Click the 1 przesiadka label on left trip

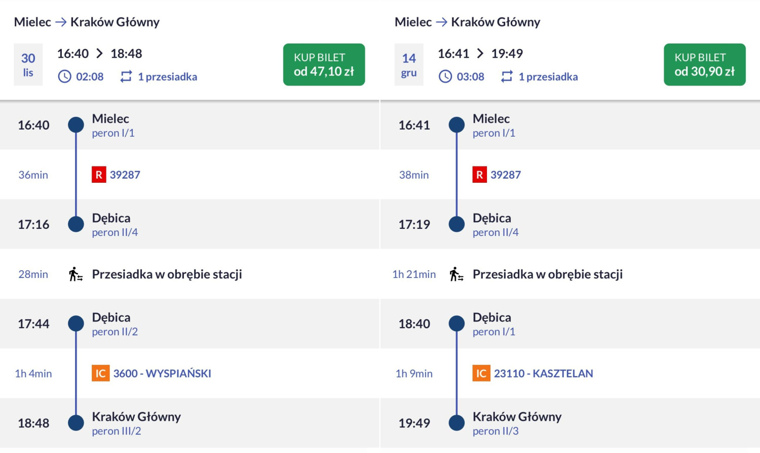click(x=167, y=77)
